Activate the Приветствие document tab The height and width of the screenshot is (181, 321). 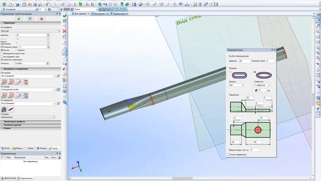(119, 14)
